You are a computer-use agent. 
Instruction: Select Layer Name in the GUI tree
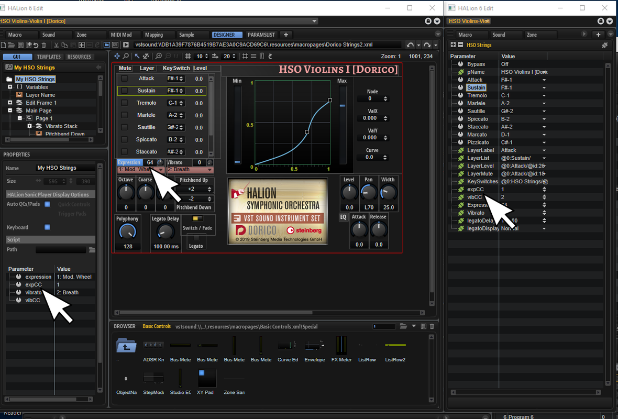(40, 95)
